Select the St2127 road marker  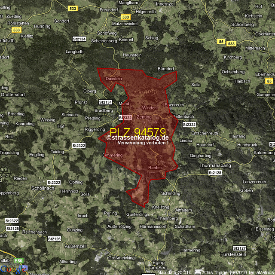coord(239,248)
